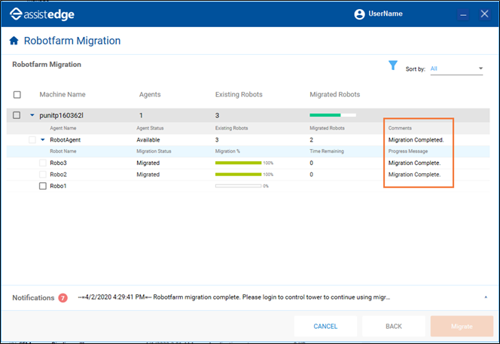Tick the select-all checkbox in header
Viewport: 500px width, 344px height.
click(x=17, y=95)
